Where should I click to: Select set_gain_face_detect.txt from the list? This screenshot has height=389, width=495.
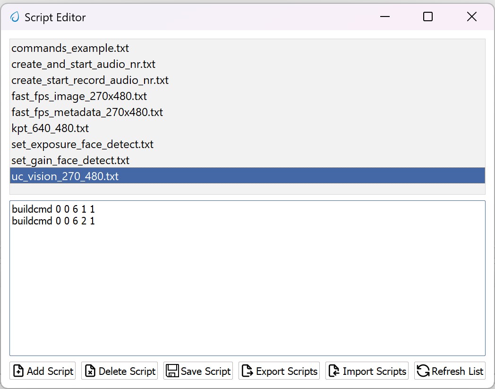pyautogui.click(x=70, y=160)
